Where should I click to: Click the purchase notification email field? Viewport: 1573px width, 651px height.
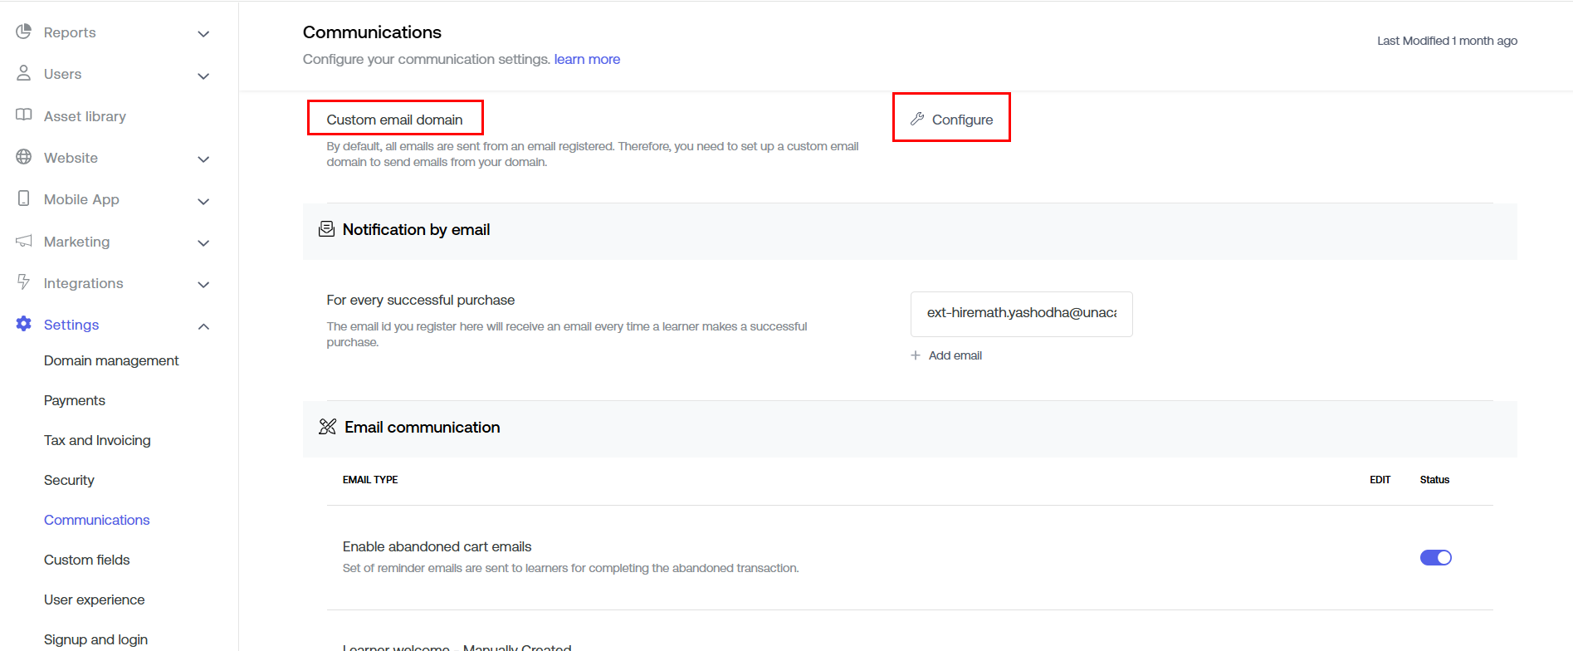(x=1021, y=313)
